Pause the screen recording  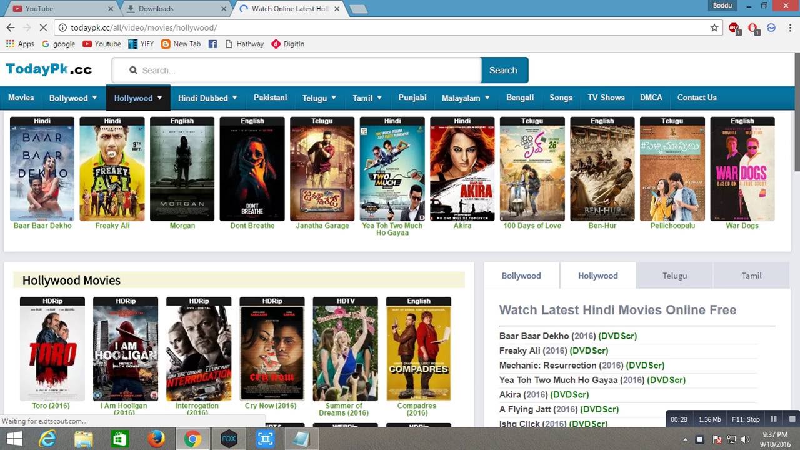pos(773,419)
